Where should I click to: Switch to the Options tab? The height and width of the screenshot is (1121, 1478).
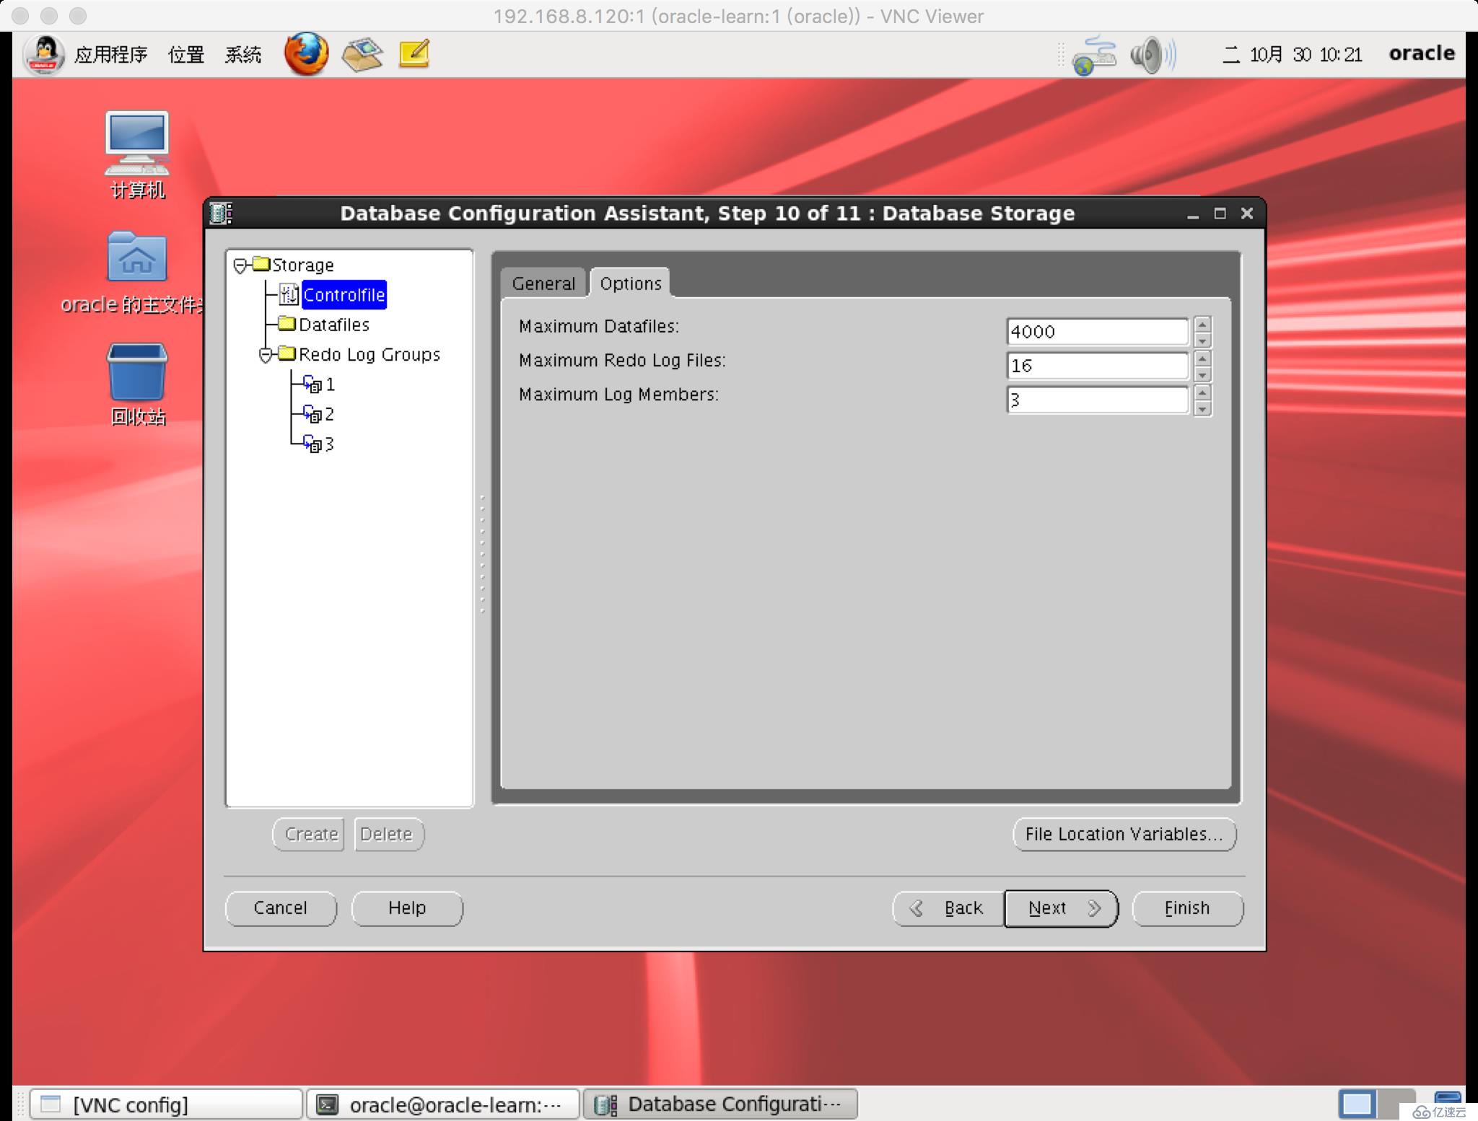click(630, 283)
